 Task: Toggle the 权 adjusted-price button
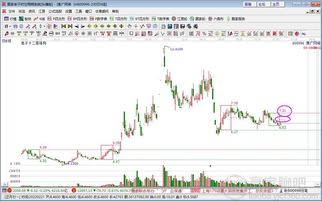(x=49, y=26)
